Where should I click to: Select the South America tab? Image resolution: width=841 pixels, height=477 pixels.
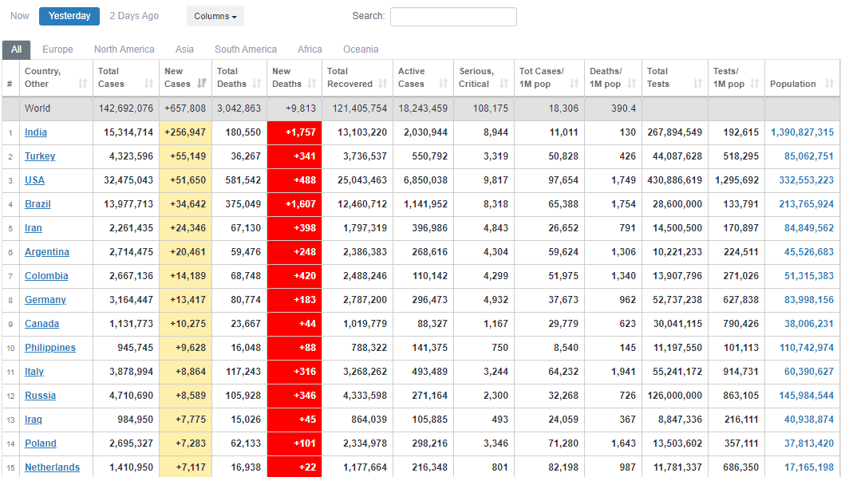(246, 49)
